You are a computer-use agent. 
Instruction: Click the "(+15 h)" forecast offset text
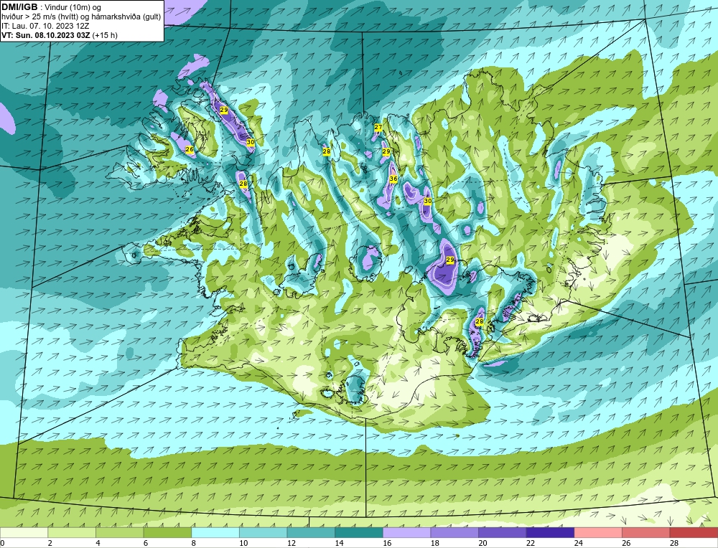pyautogui.click(x=105, y=35)
